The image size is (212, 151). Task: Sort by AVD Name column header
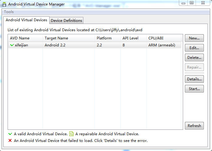(x=25, y=38)
